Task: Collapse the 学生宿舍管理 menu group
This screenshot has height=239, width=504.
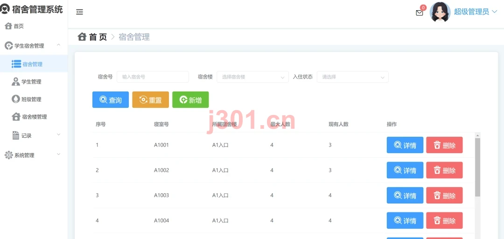Action: 34,46
